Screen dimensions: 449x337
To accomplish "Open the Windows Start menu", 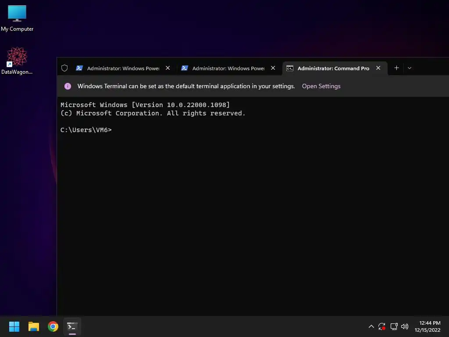I will pos(14,326).
